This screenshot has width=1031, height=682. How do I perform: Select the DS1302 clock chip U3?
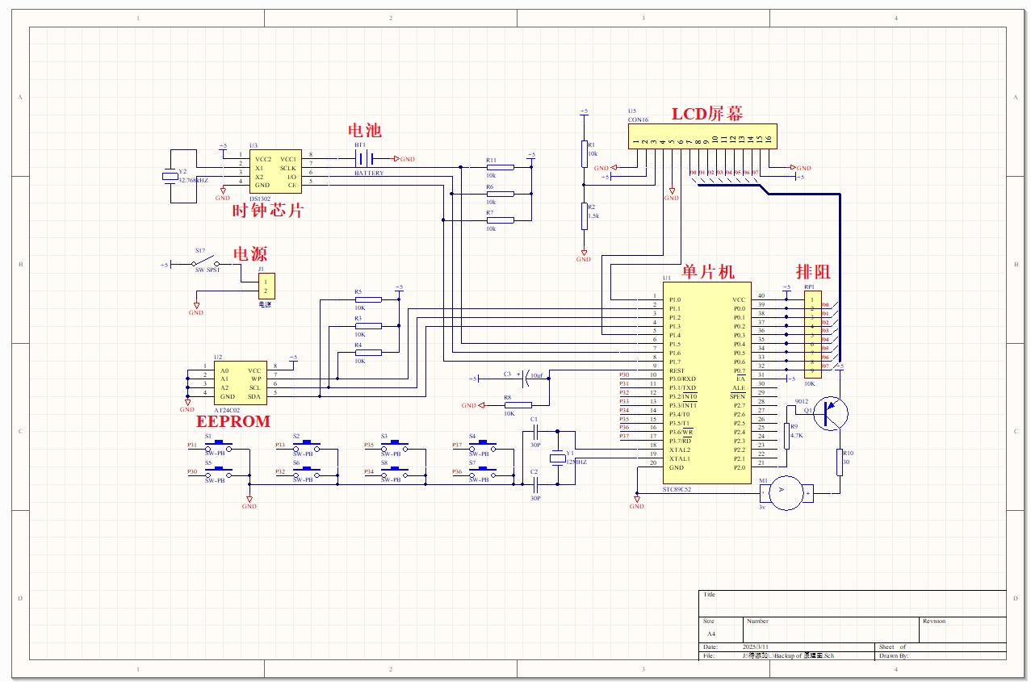coord(275,173)
